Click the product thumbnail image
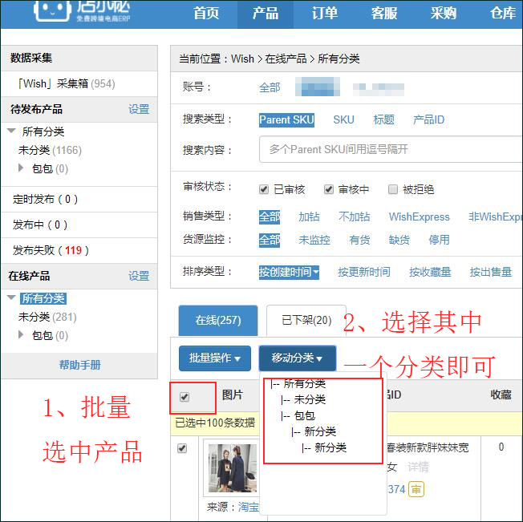The image size is (523, 522). 233,468
